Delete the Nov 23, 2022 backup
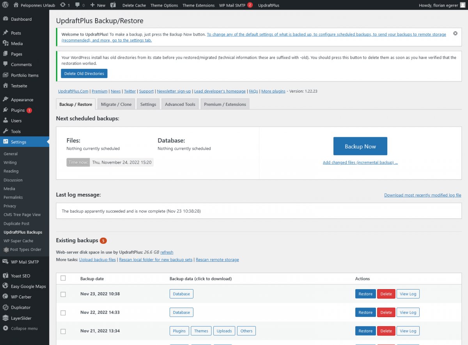This screenshot has width=468, height=345. coord(386,294)
